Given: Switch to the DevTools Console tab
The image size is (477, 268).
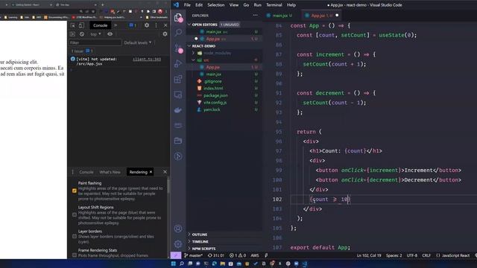Looking at the screenshot, I should (x=100, y=25).
